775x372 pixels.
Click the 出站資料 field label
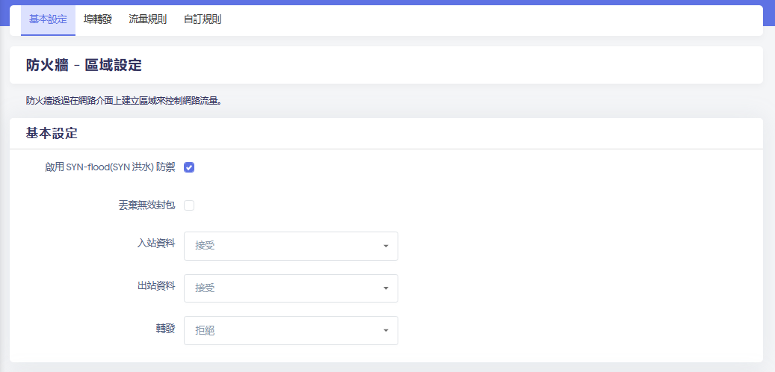coord(156,285)
